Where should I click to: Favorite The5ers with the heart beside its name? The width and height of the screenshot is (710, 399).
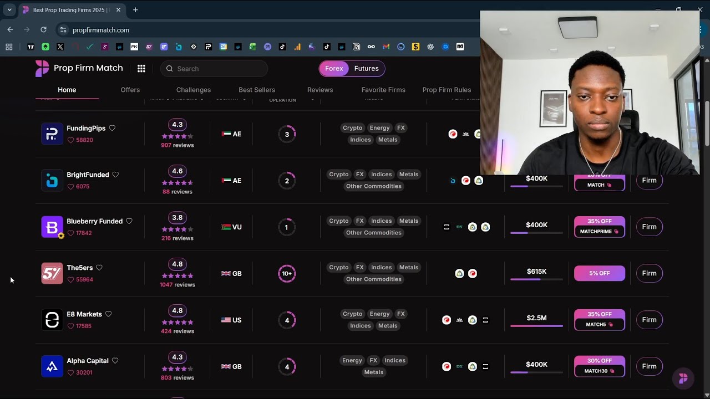tap(99, 268)
